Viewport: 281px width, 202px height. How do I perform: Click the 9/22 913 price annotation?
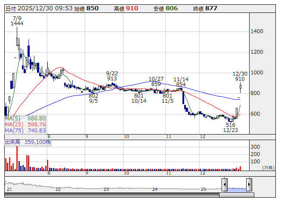pos(112,76)
